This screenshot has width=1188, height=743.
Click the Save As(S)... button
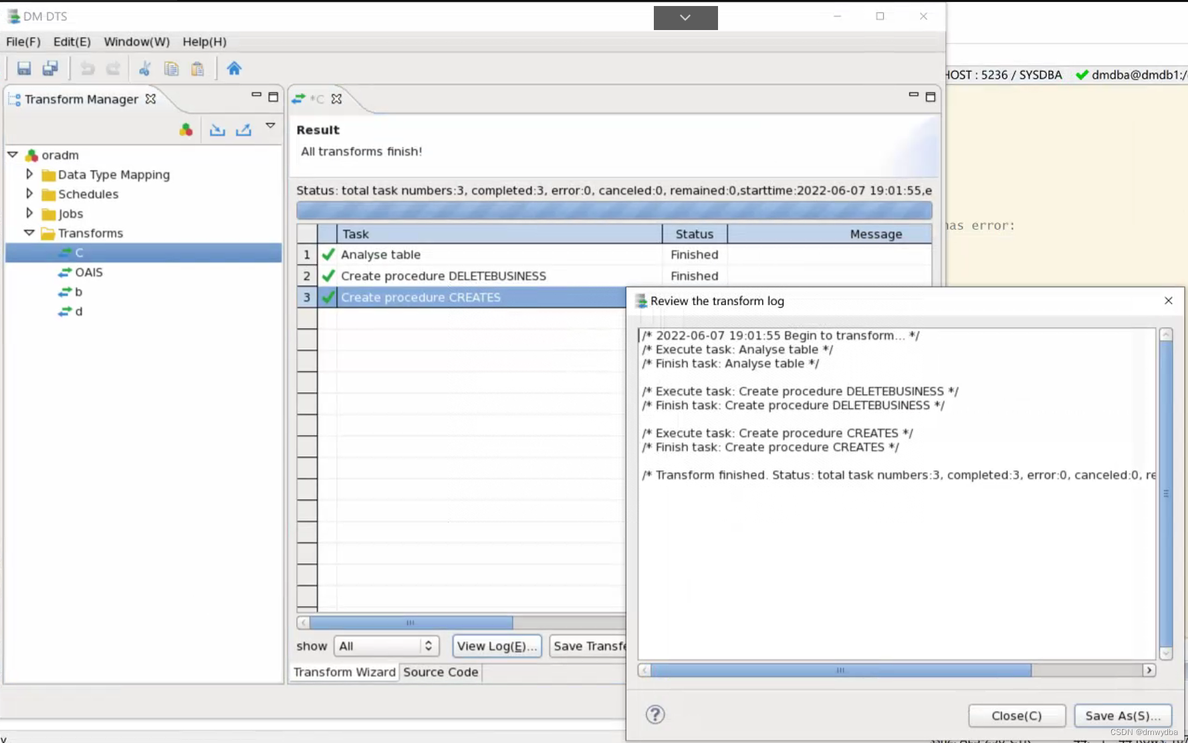point(1122,716)
